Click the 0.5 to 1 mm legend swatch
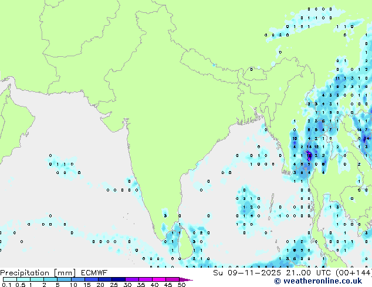This screenshot has width=372, height=287. [23, 279]
